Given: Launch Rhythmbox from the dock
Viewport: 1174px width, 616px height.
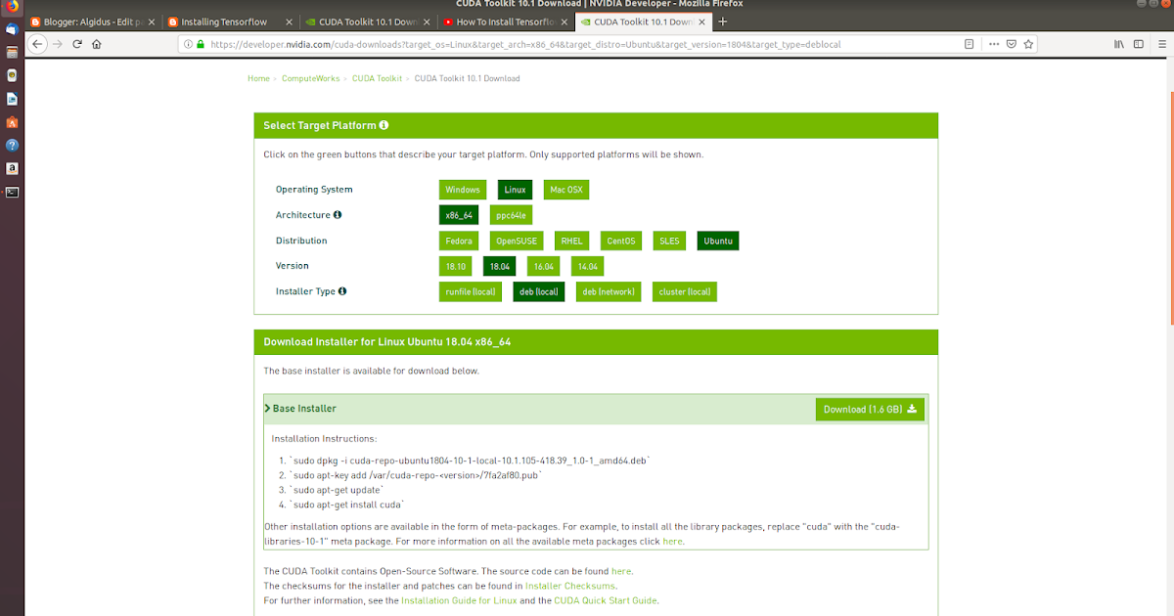Looking at the screenshot, I should pos(12,75).
